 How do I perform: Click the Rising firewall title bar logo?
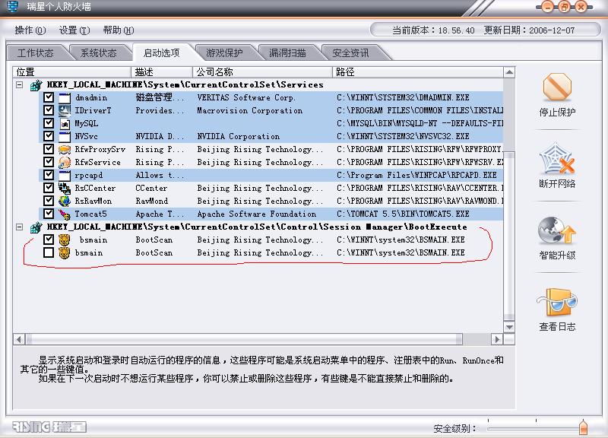pyautogui.click(x=13, y=6)
